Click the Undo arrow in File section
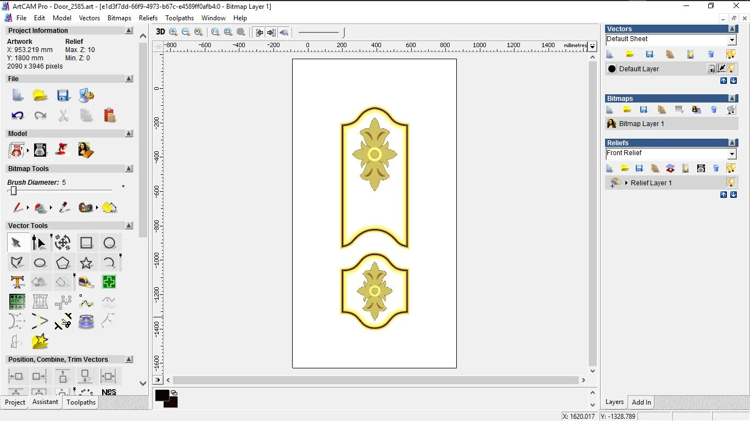The height and width of the screenshot is (421, 750). tap(18, 116)
